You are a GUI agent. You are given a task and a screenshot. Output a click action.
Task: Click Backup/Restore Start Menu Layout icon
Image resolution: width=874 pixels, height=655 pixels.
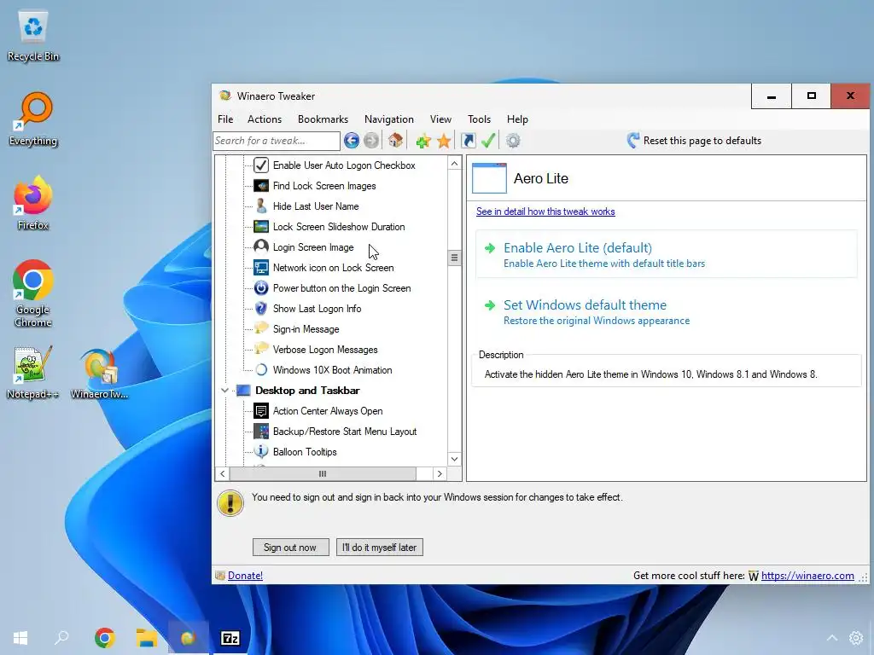coord(261,431)
